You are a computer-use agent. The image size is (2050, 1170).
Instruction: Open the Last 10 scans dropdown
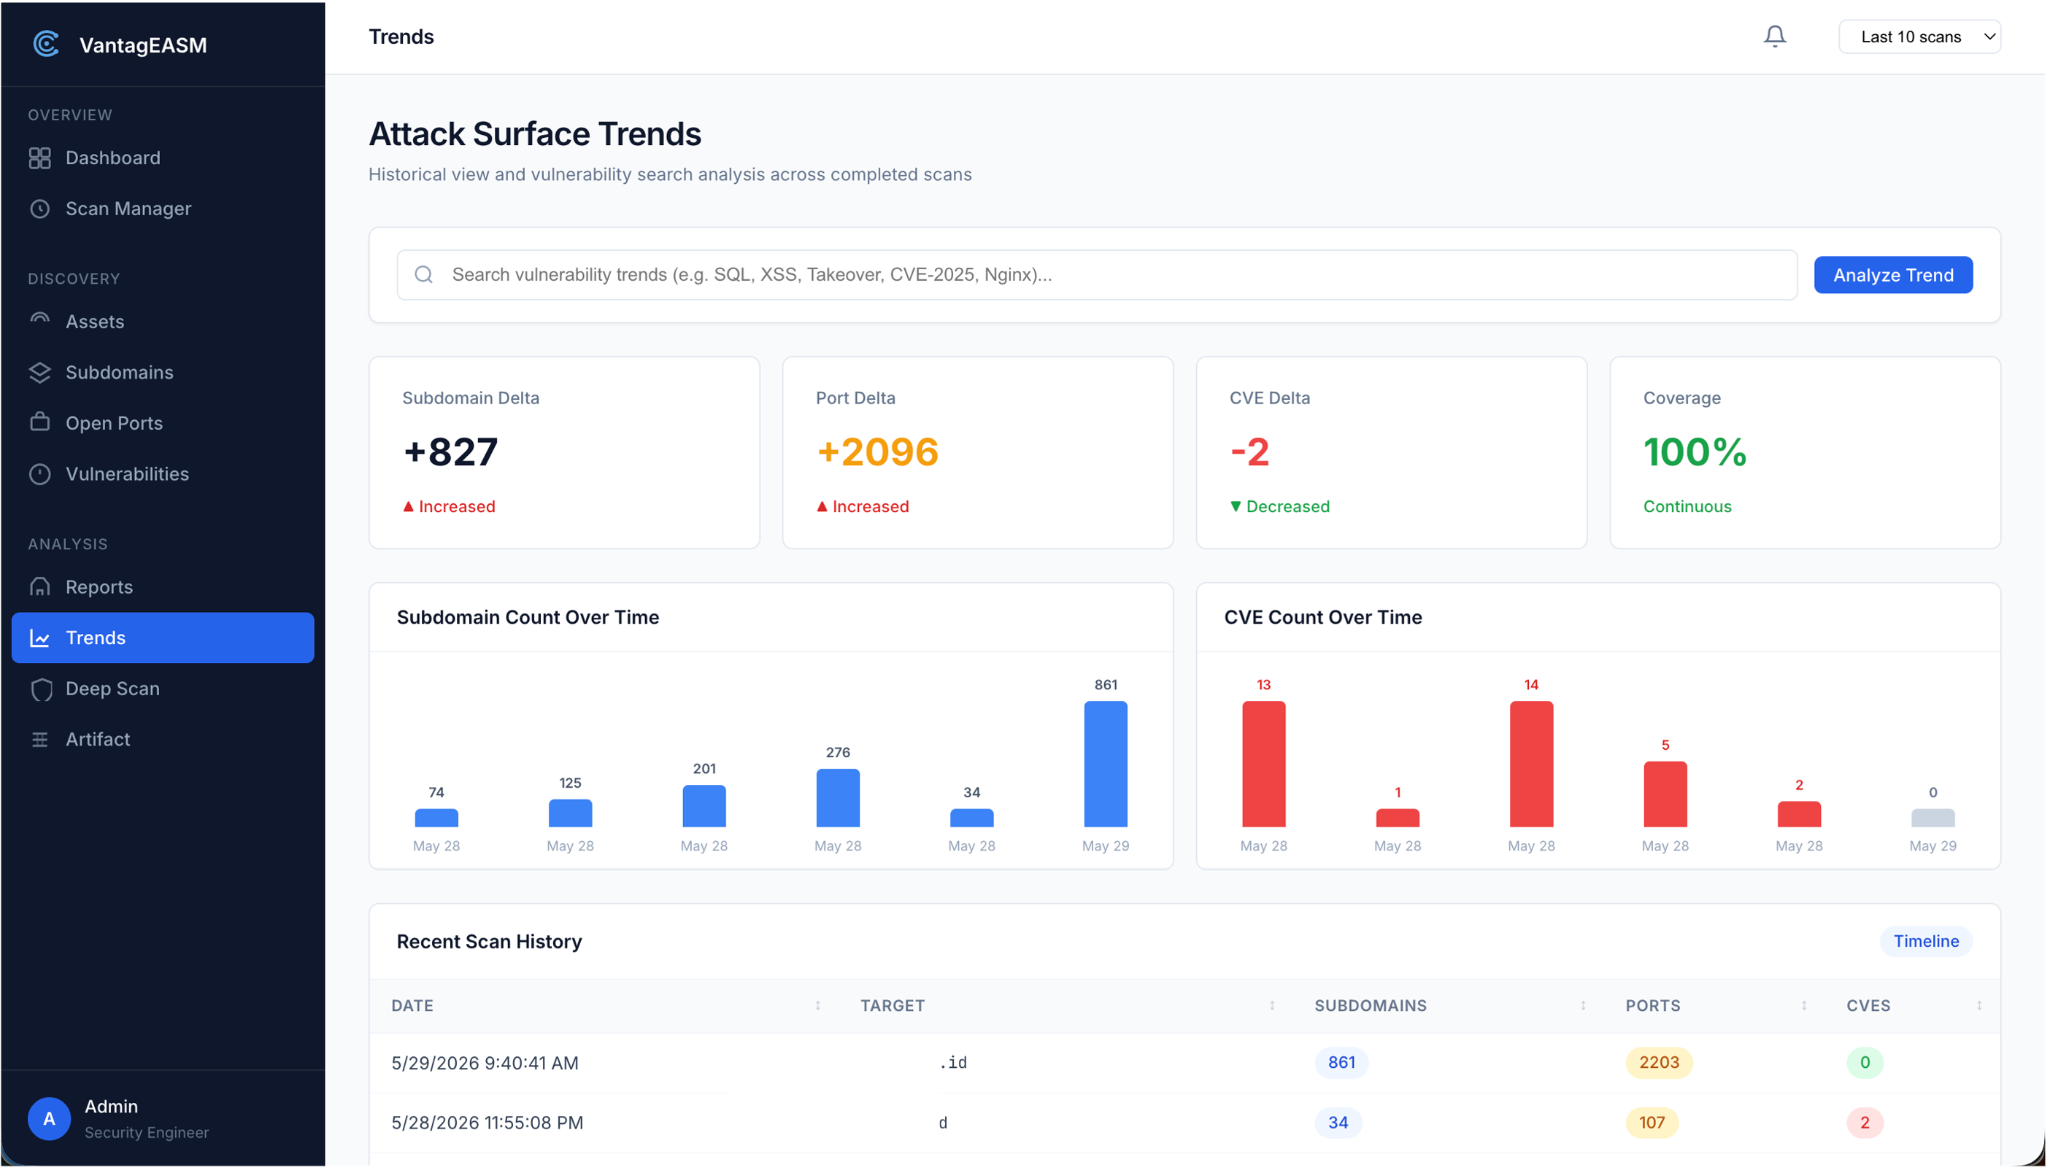pyautogui.click(x=1919, y=37)
